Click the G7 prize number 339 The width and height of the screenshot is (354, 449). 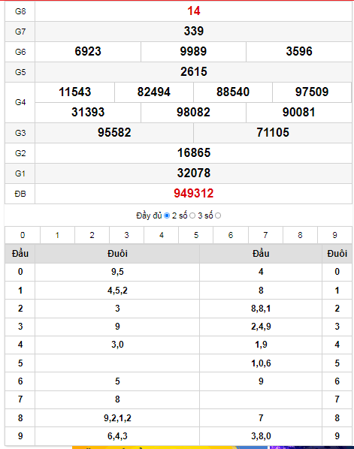[193, 32]
